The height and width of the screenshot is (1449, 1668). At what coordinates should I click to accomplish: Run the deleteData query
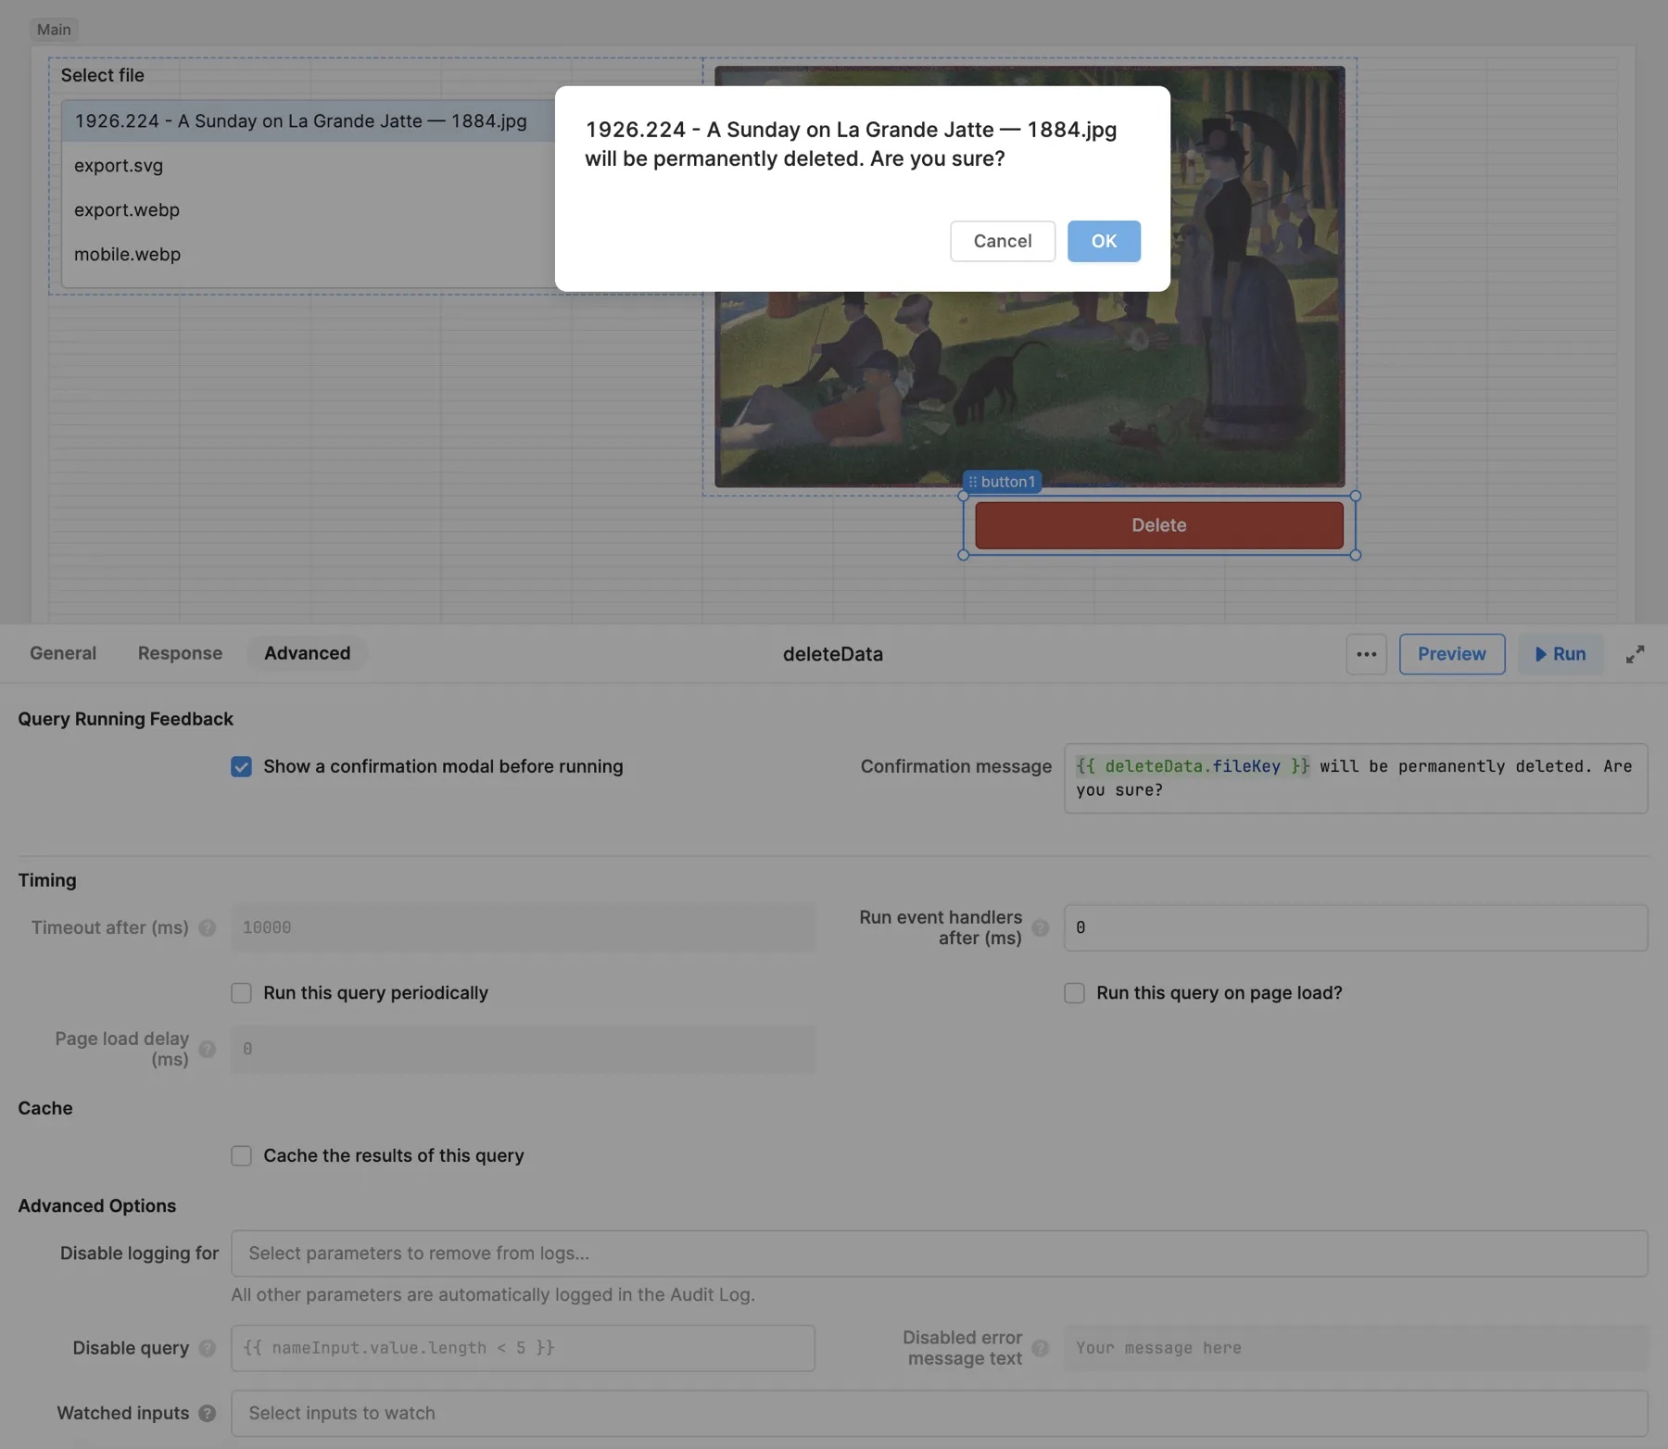1561,654
